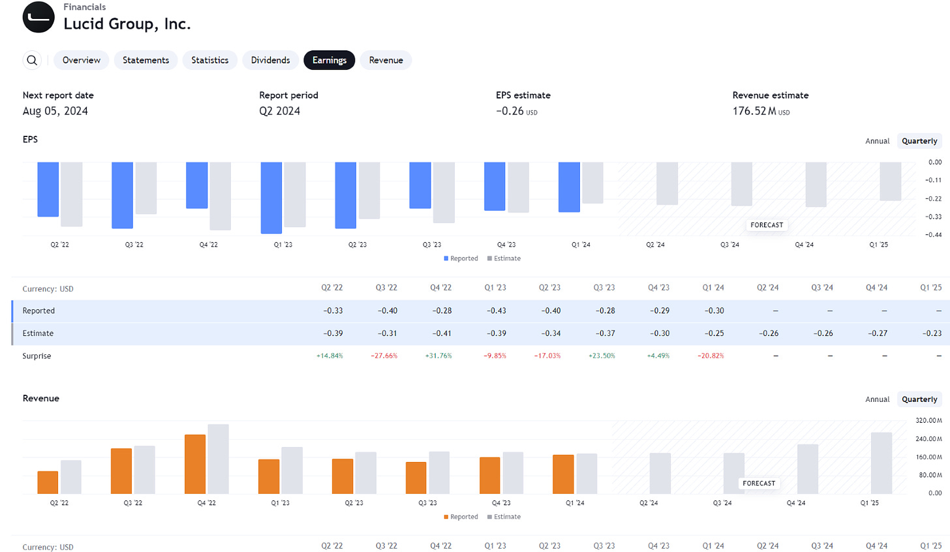
Task: Click the Aug 05, 2024 report date
Action: (x=55, y=111)
